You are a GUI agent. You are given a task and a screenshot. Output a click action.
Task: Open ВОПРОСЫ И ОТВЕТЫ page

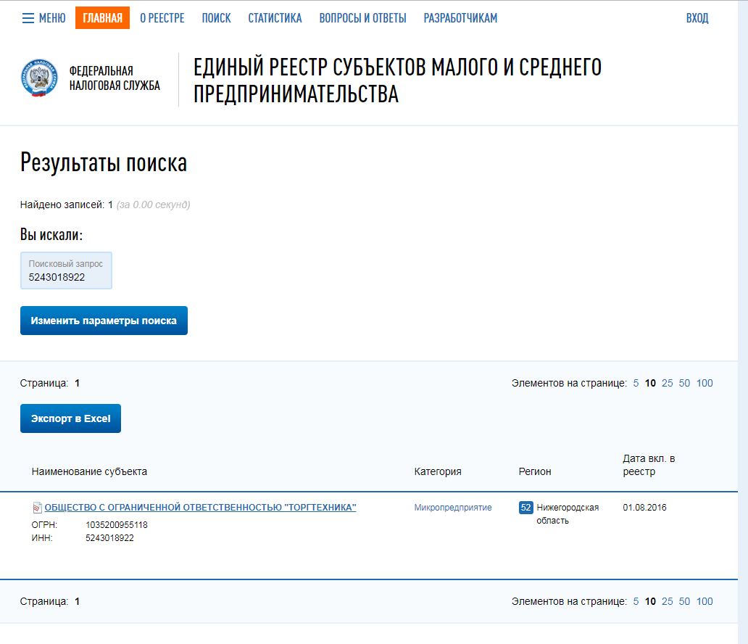(362, 18)
